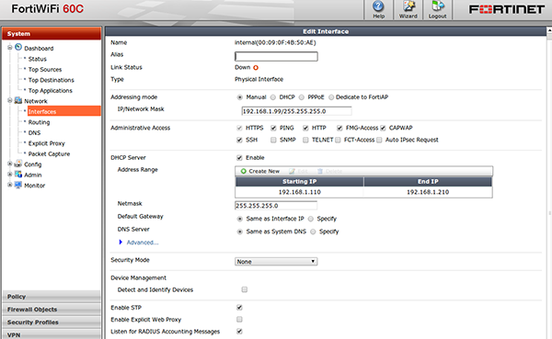The height and width of the screenshot is (339, 552).
Task: Enable TELNET administrative access
Action: (x=305, y=140)
